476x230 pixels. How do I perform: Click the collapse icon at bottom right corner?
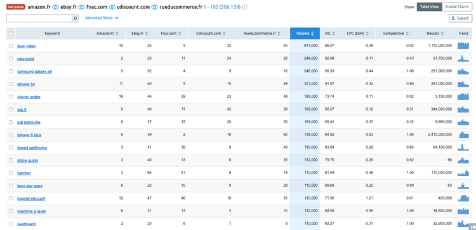[472, 226]
